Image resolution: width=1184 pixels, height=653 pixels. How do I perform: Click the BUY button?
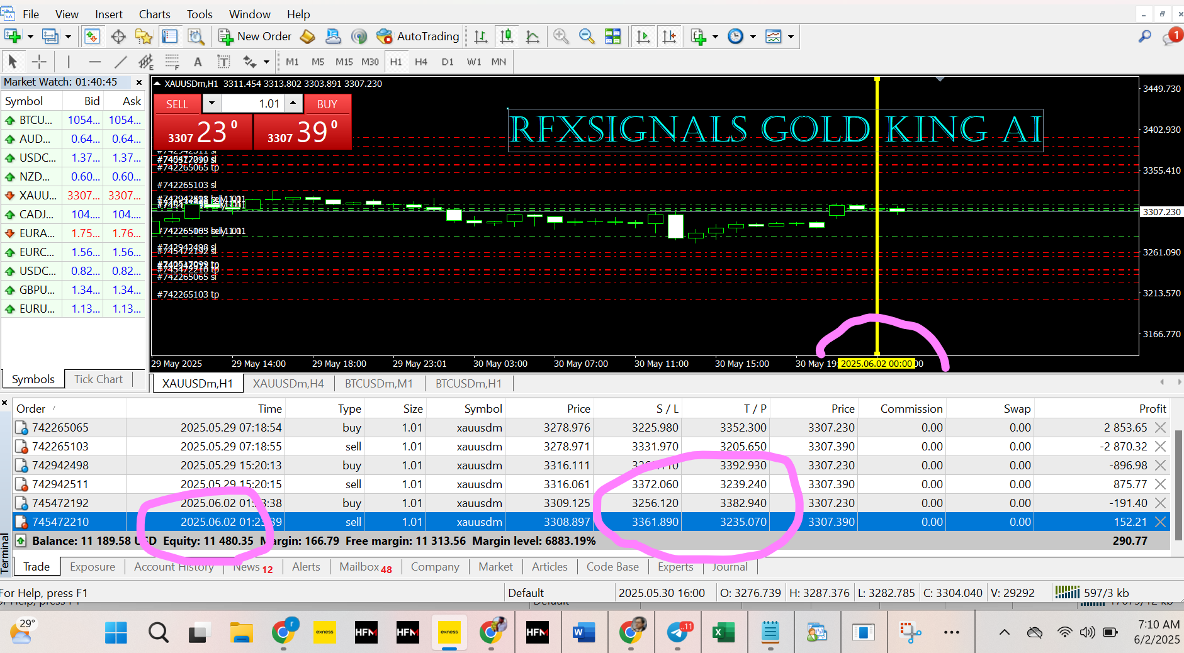click(x=327, y=104)
